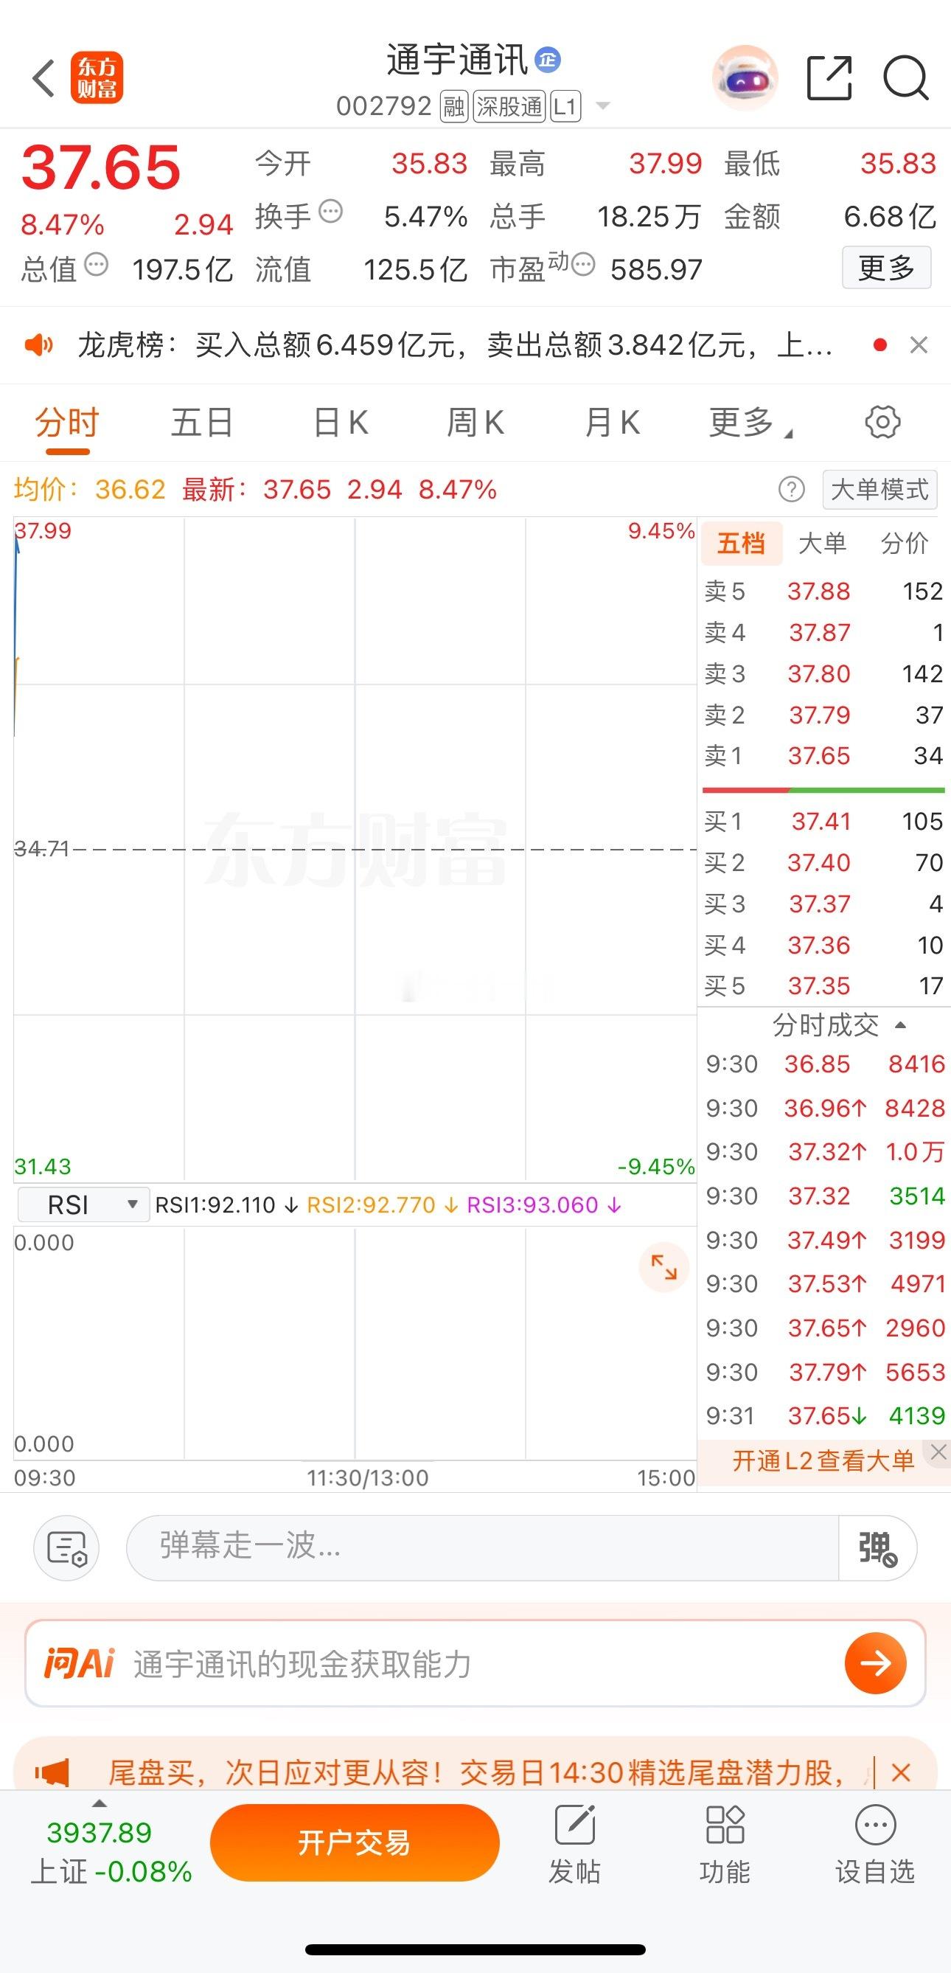Close the 龙虎榜 news ticker

coord(919,345)
